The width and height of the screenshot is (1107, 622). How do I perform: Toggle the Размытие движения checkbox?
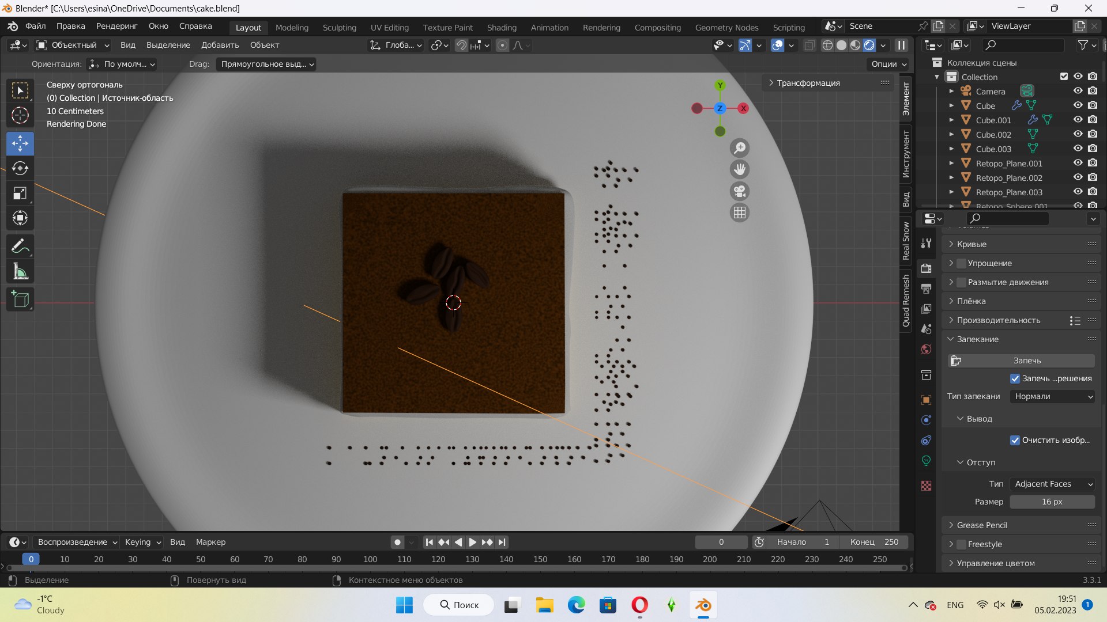[x=961, y=282]
